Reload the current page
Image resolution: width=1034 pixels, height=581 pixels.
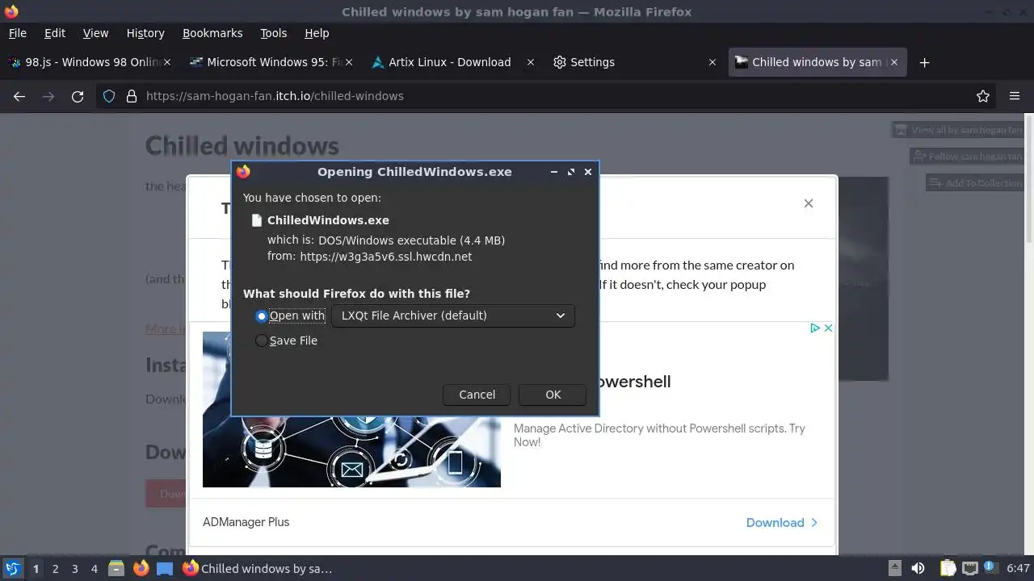tap(78, 96)
